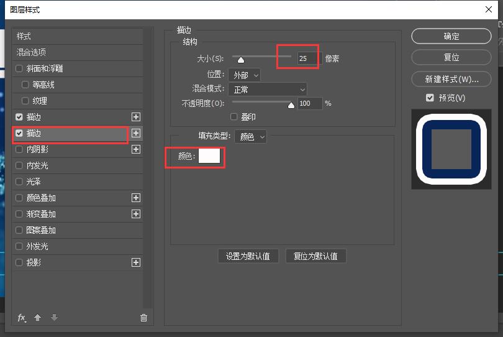Select the 斜面和浮雕 effect row
Screen dimensions: 503x337
(77, 68)
